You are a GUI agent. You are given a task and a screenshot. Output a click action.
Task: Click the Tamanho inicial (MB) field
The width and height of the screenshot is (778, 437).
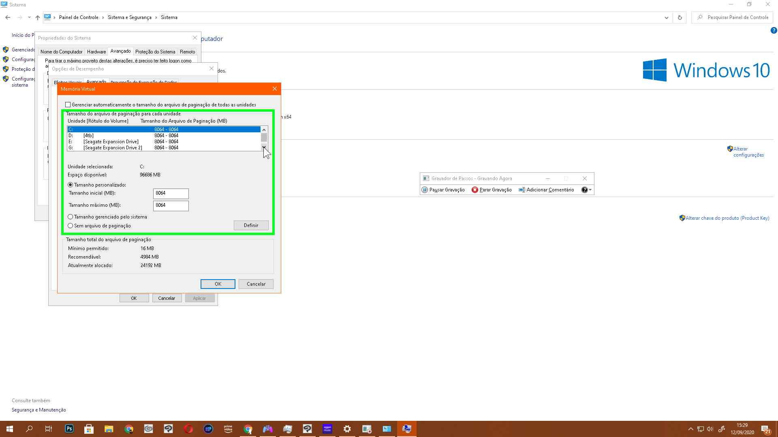[171, 193]
